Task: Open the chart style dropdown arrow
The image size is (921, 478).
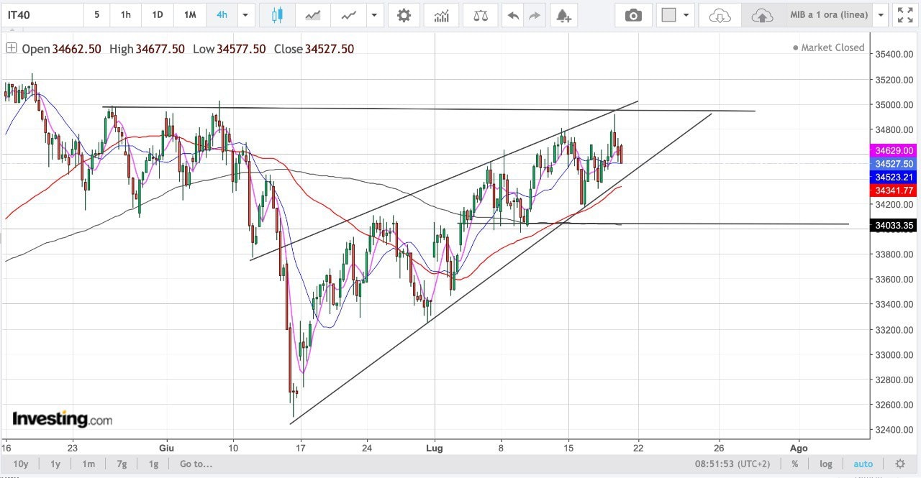Action: pyautogui.click(x=374, y=15)
